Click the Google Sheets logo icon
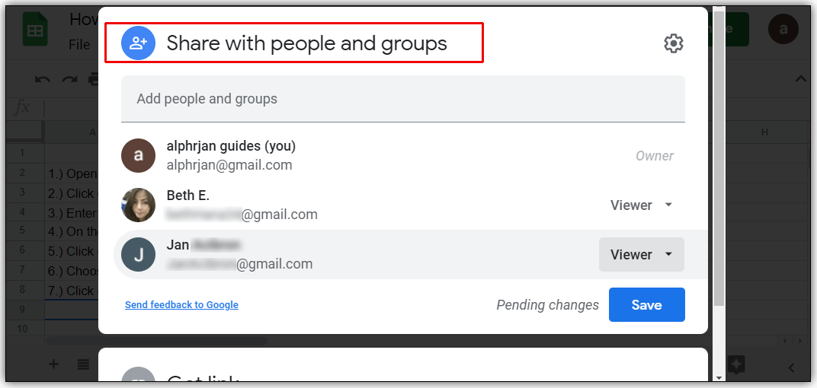The height and width of the screenshot is (388, 817). point(35,30)
